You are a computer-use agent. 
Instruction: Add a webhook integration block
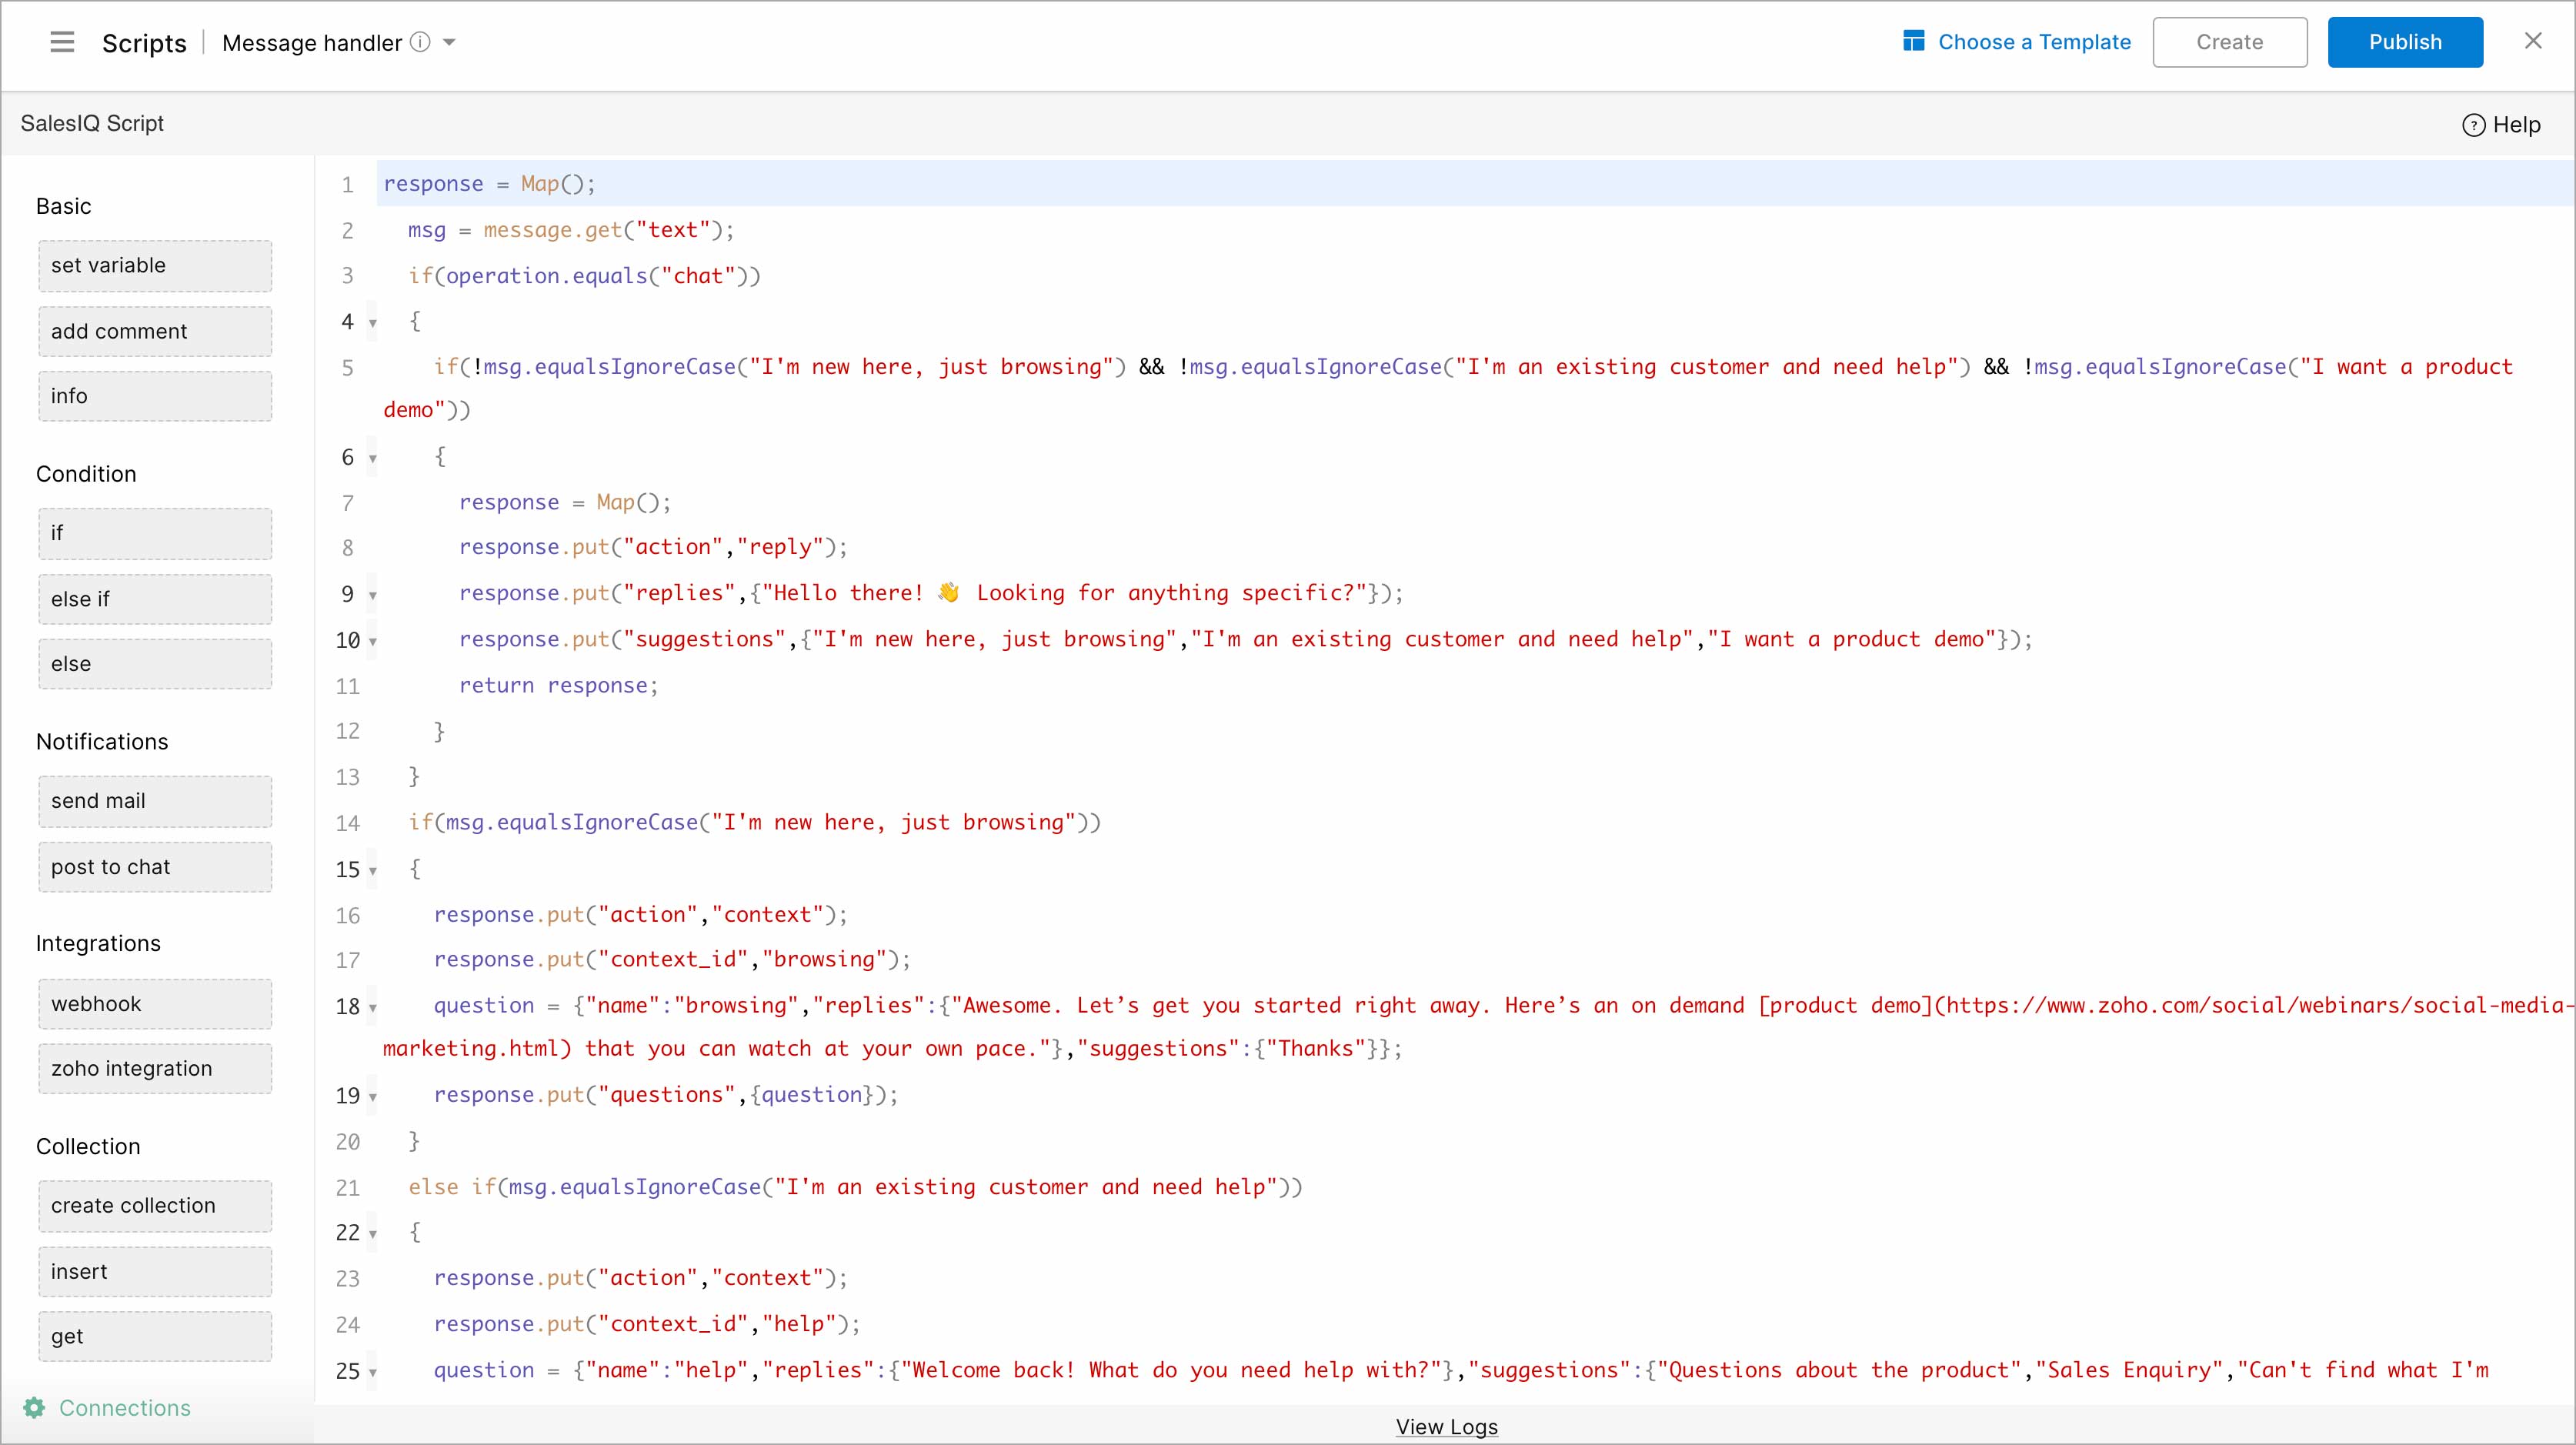tap(154, 1003)
